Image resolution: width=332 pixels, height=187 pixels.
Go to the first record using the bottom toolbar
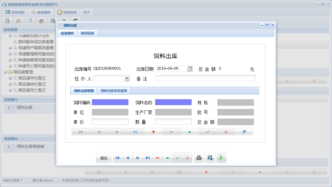[x=118, y=158]
